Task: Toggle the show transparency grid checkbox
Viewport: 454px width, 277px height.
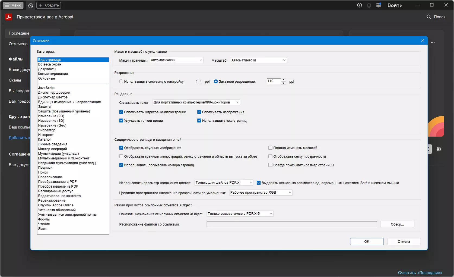Action: point(270,156)
